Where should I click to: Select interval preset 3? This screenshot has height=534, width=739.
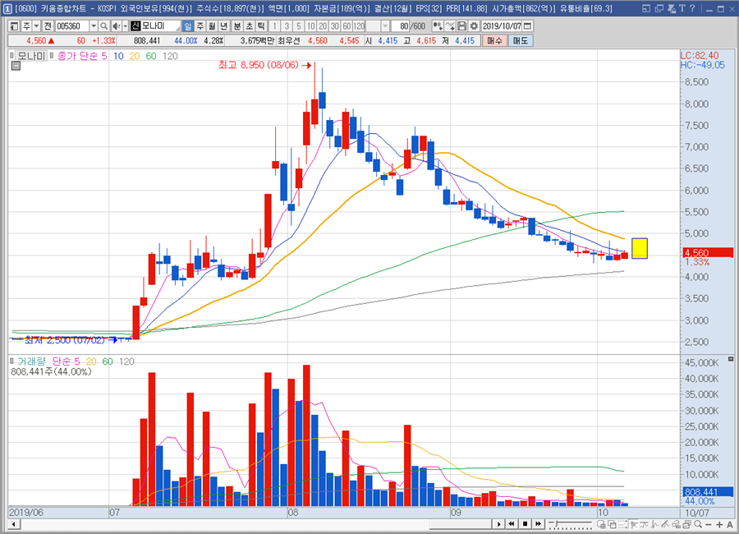pyautogui.click(x=287, y=26)
